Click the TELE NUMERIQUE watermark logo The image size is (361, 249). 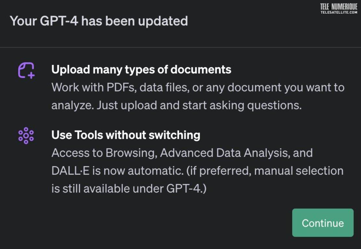(339, 7)
